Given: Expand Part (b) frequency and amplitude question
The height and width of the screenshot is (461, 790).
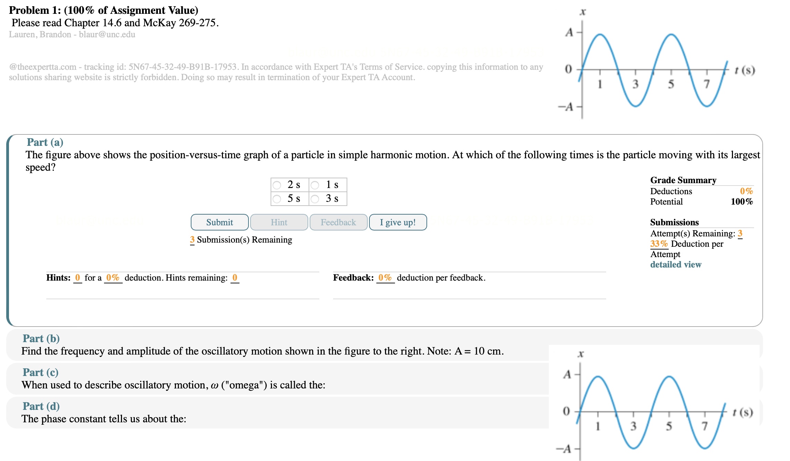Looking at the screenshot, I should 40,338.
